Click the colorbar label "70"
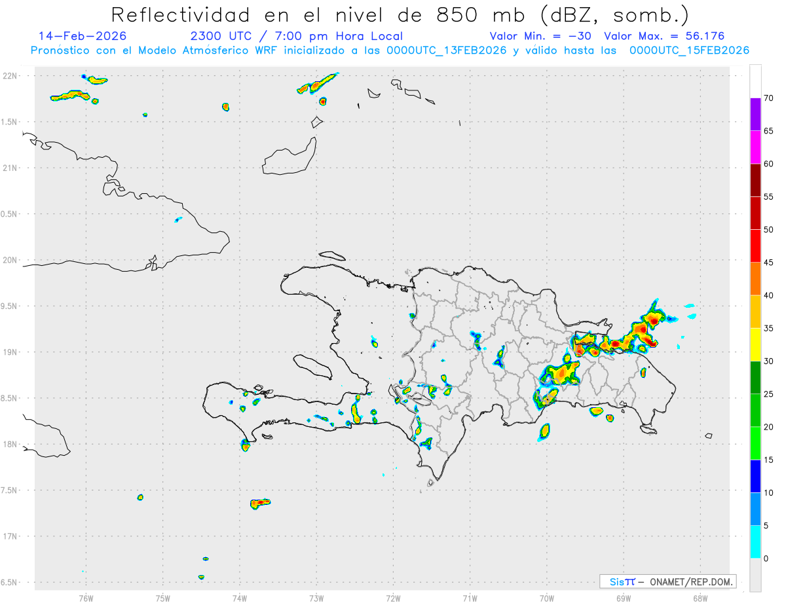 (769, 98)
